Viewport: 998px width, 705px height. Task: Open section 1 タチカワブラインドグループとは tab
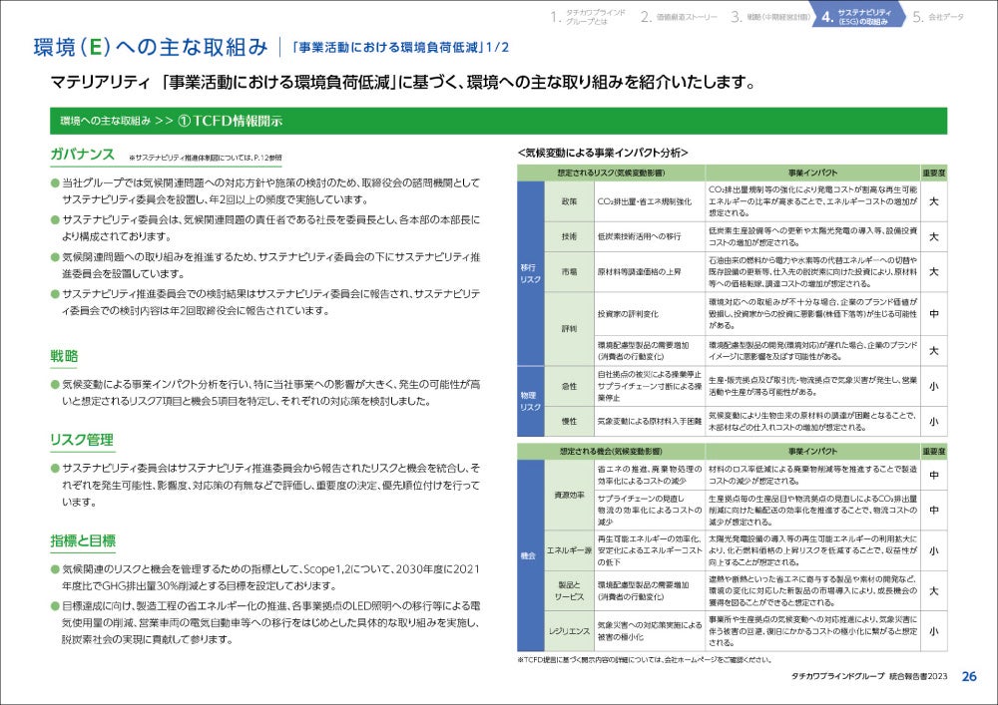(588, 17)
